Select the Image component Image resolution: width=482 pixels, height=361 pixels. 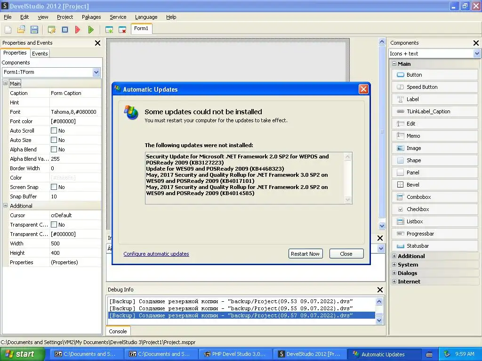[x=434, y=148]
